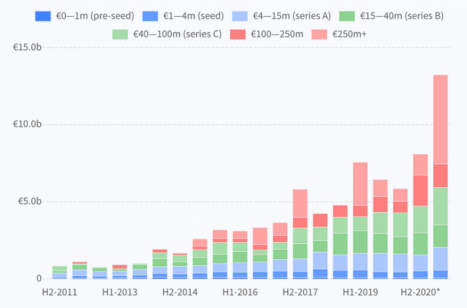The height and width of the screenshot is (308, 467).
Task: Select the "€100—250m" legend text
Action: pyautogui.click(x=271, y=34)
